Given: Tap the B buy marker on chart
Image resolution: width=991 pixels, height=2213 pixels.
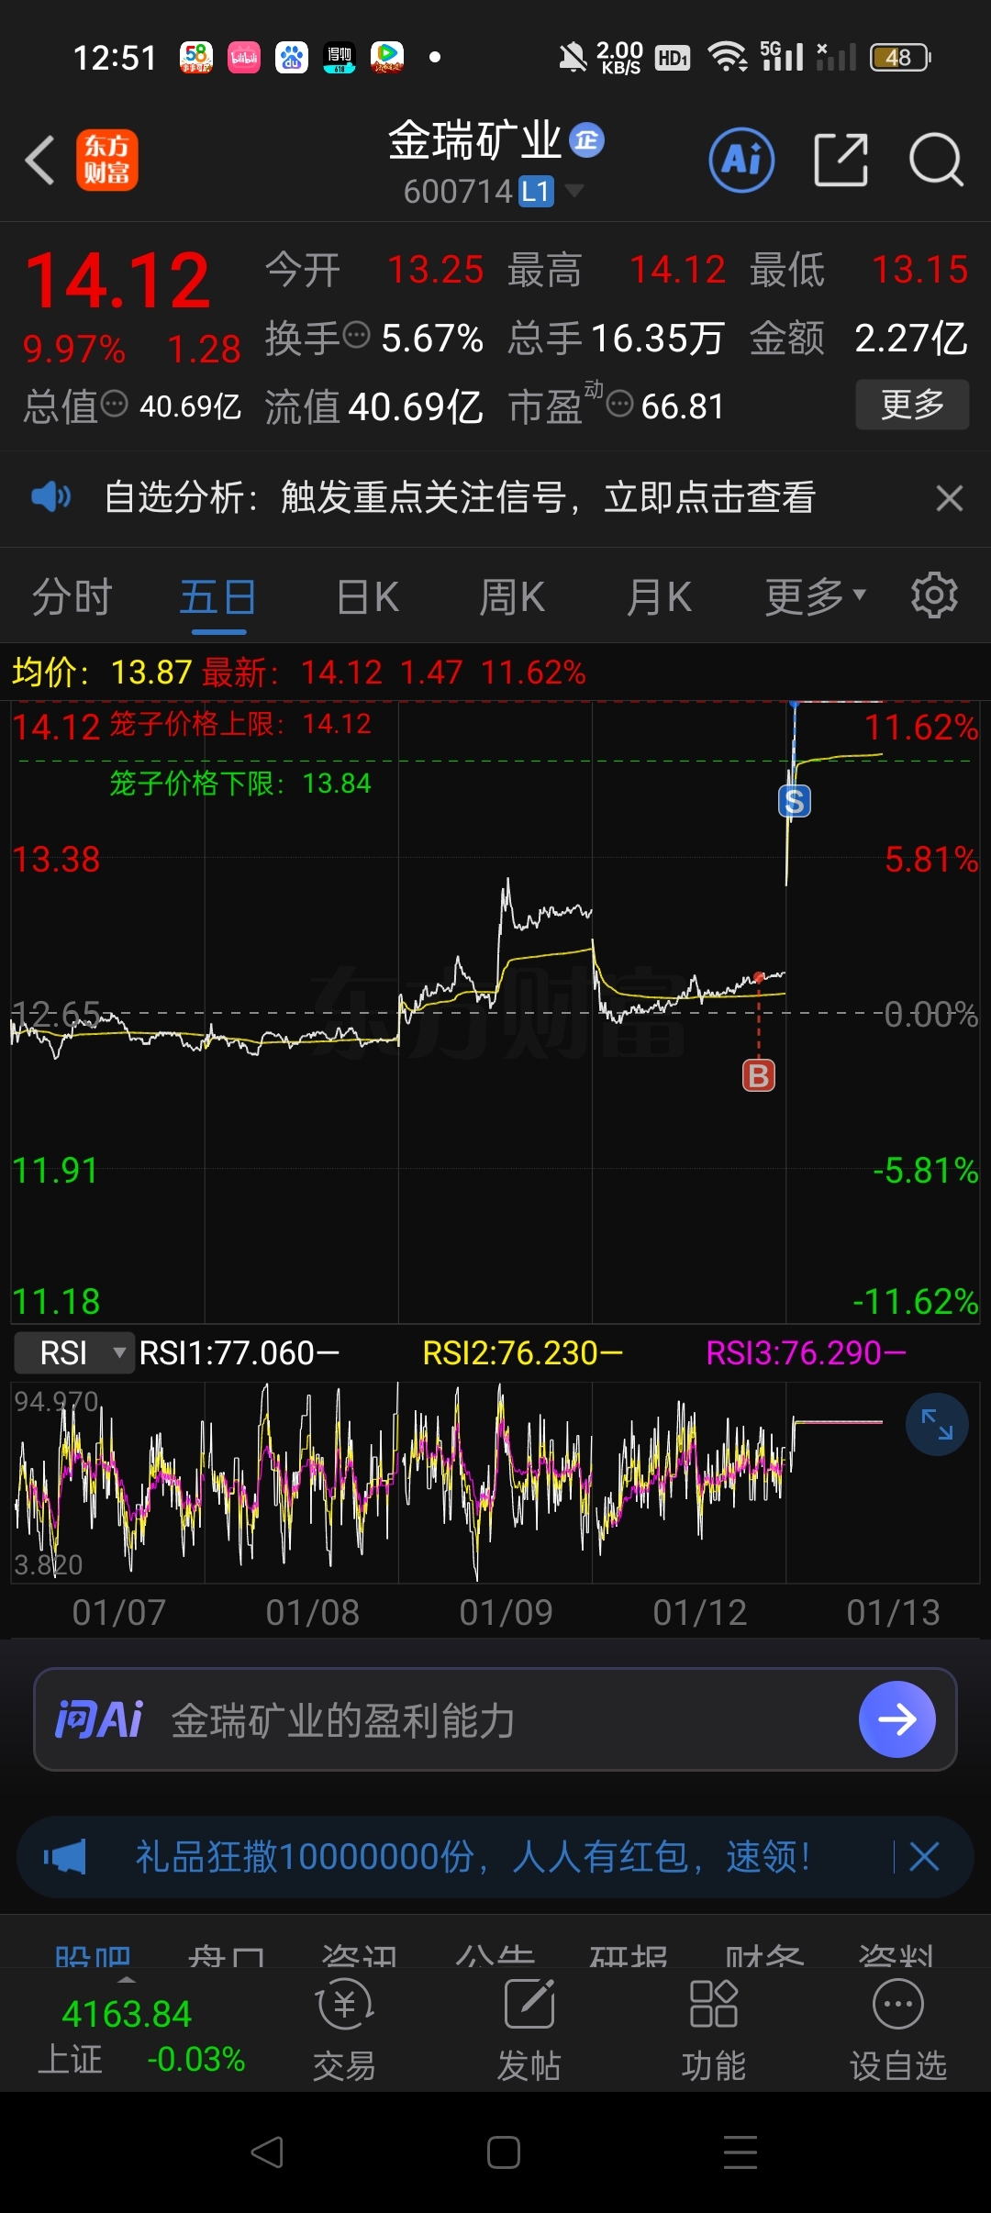Looking at the screenshot, I should point(759,1075).
